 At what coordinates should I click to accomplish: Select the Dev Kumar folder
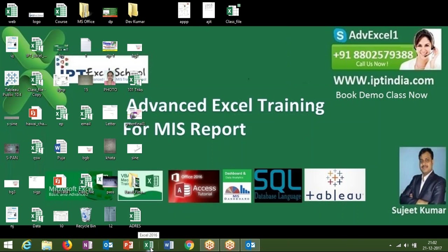pyautogui.click(x=135, y=13)
